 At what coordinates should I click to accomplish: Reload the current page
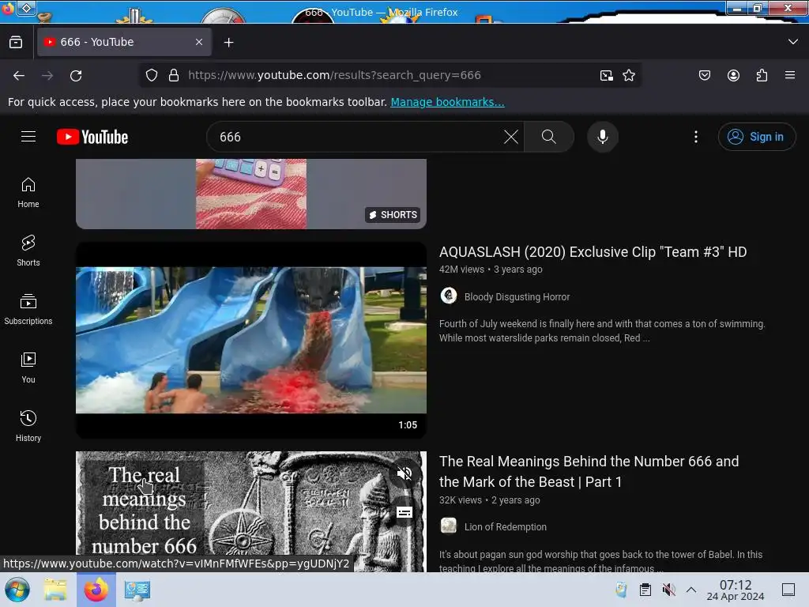click(76, 75)
